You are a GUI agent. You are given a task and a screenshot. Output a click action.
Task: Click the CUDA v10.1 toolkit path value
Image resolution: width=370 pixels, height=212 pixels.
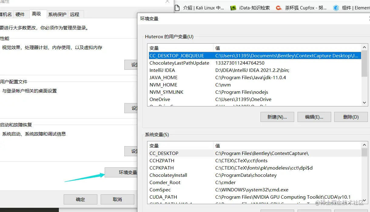tap(283, 197)
